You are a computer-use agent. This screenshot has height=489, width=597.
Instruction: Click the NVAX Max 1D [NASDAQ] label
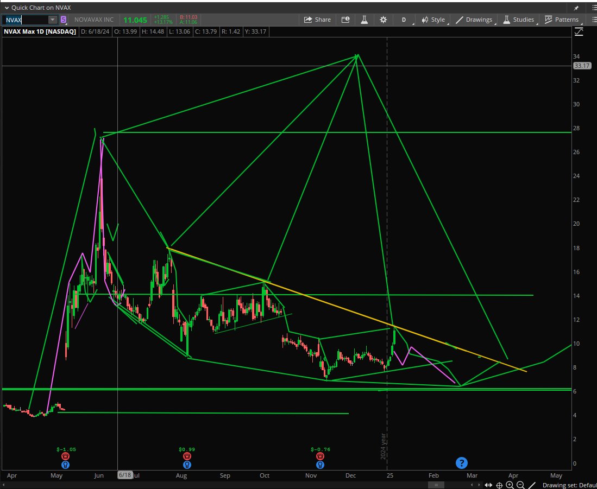40,31
